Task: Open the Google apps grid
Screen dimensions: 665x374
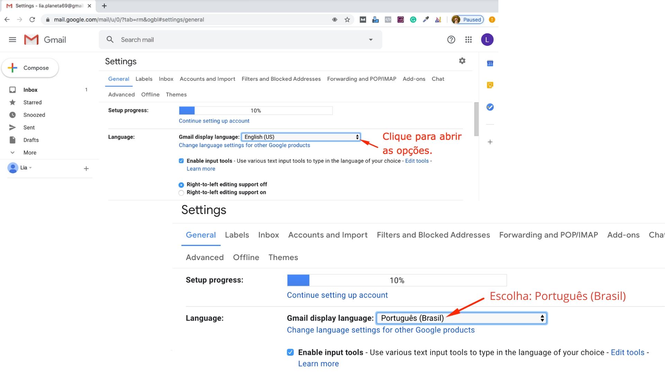Action: [x=468, y=39]
